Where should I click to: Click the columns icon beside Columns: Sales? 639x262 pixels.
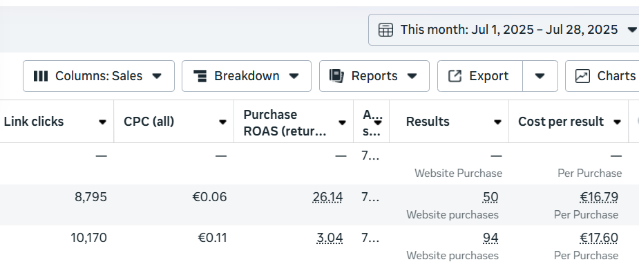coord(40,76)
